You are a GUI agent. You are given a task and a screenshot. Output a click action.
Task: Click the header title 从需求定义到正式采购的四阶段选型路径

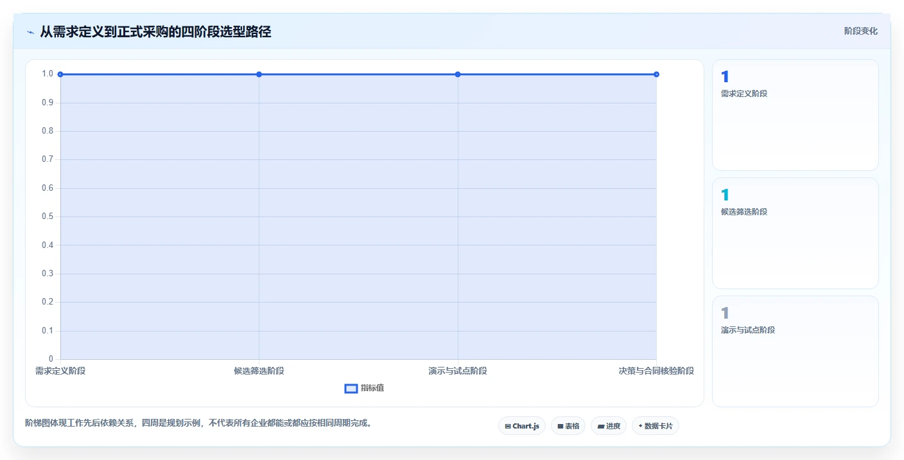coord(155,31)
